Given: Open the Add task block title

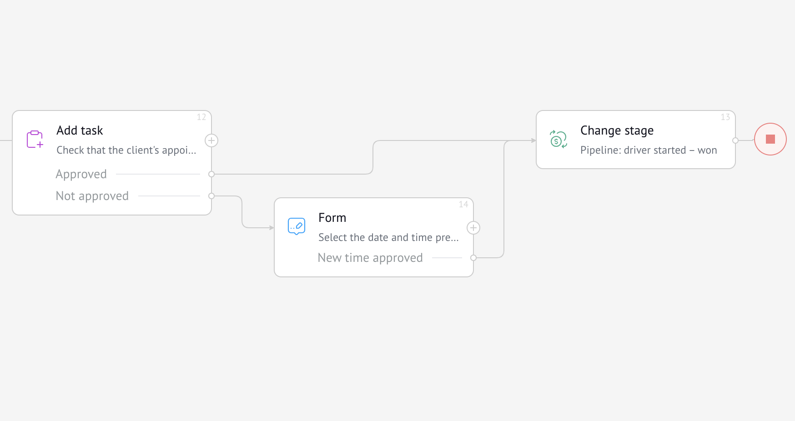Looking at the screenshot, I should pyautogui.click(x=80, y=130).
